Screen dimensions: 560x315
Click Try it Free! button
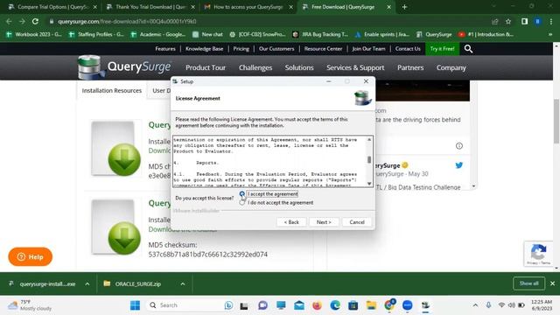click(x=442, y=49)
